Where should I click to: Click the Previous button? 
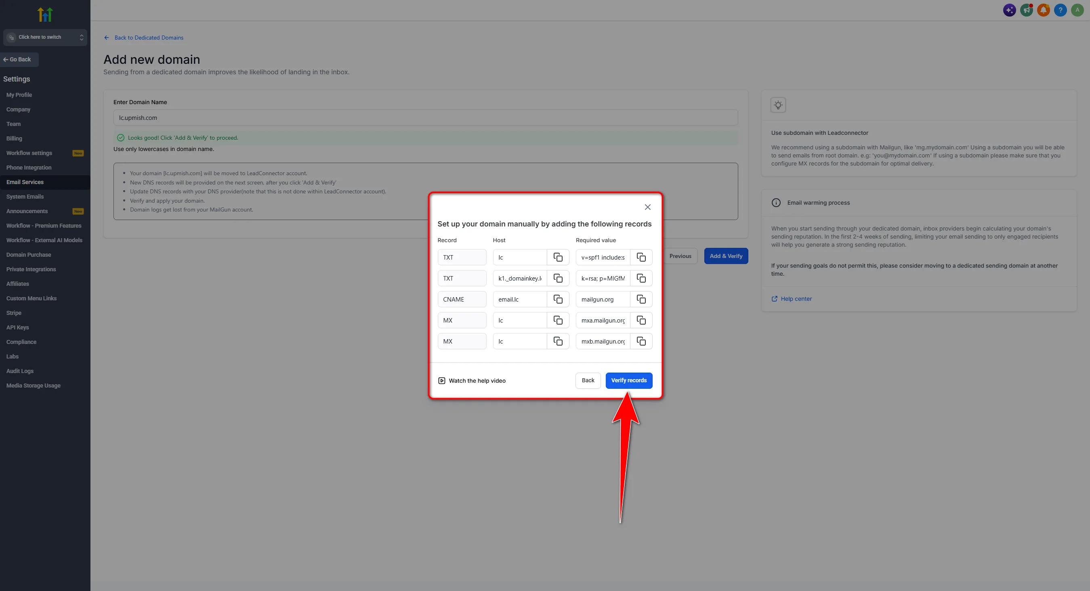pos(680,256)
